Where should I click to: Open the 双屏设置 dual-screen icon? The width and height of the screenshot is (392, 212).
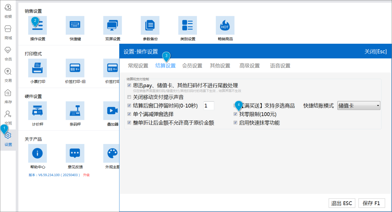tap(112, 25)
